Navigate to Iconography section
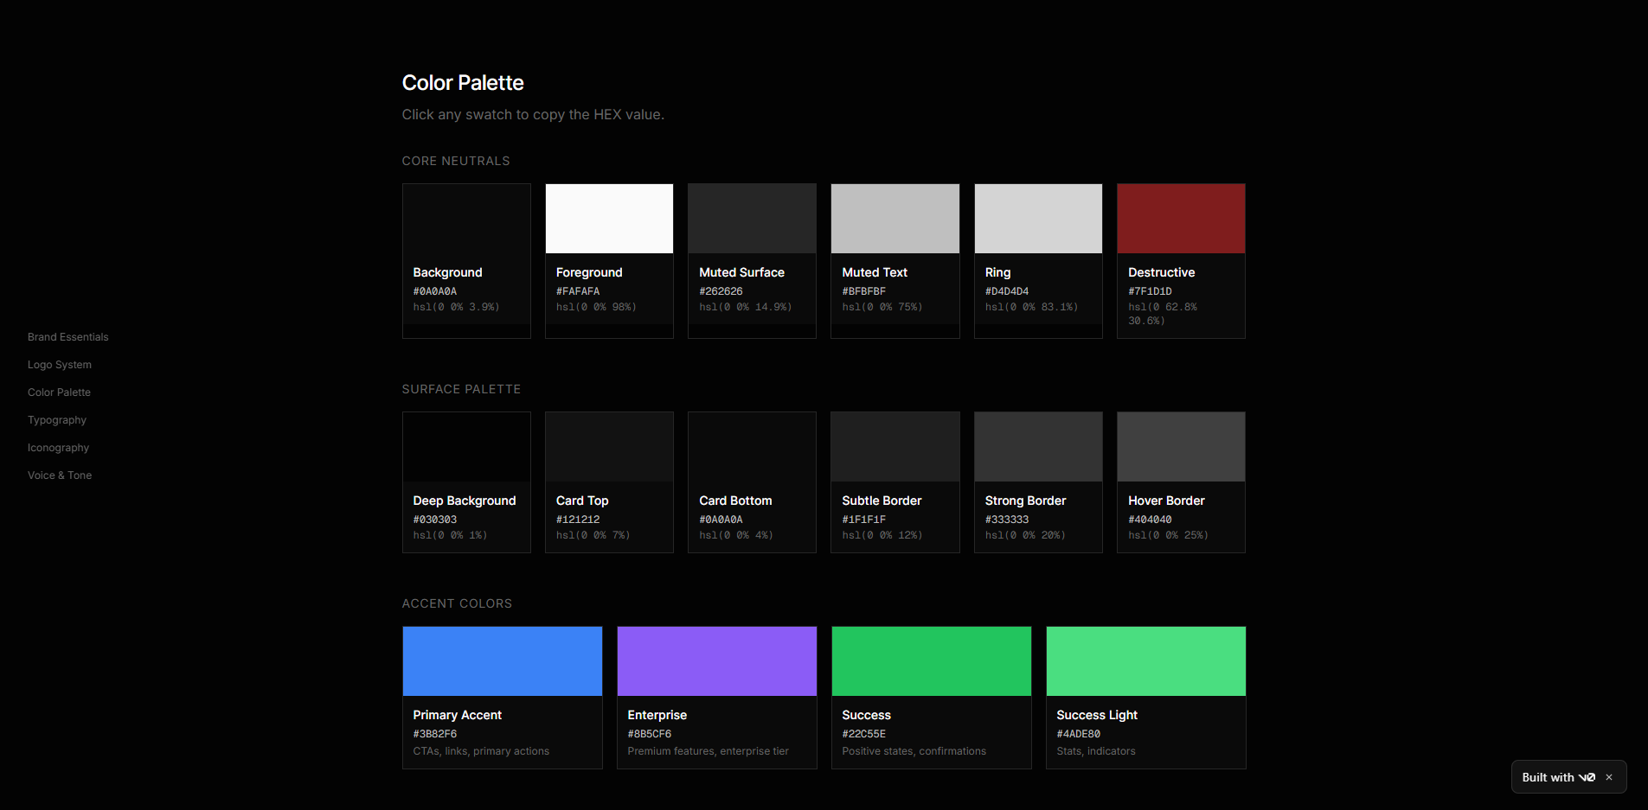1648x810 pixels. (58, 448)
